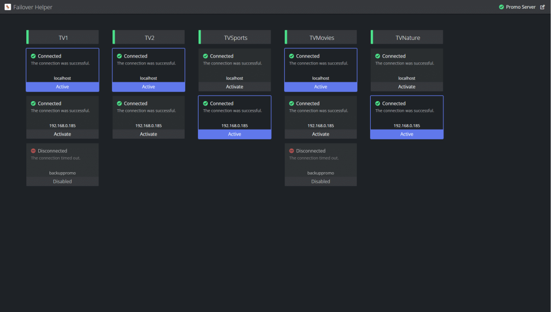Click the Active button on TVNature 192.168.0.185 card
Image resolution: width=551 pixels, height=312 pixels.
tap(407, 134)
